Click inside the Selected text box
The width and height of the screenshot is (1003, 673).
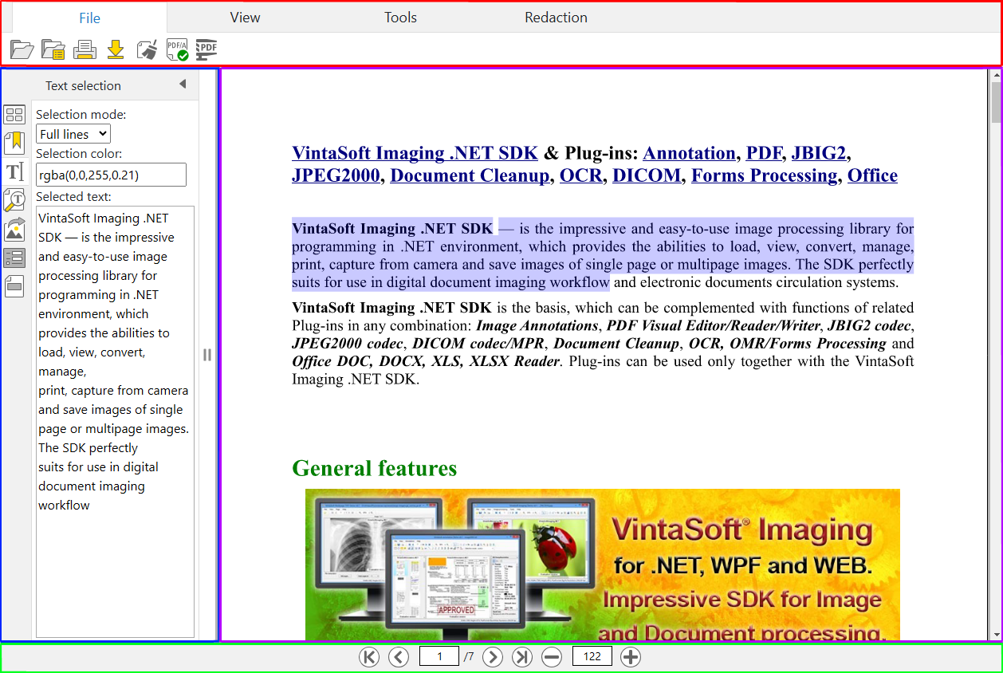[x=115, y=422]
